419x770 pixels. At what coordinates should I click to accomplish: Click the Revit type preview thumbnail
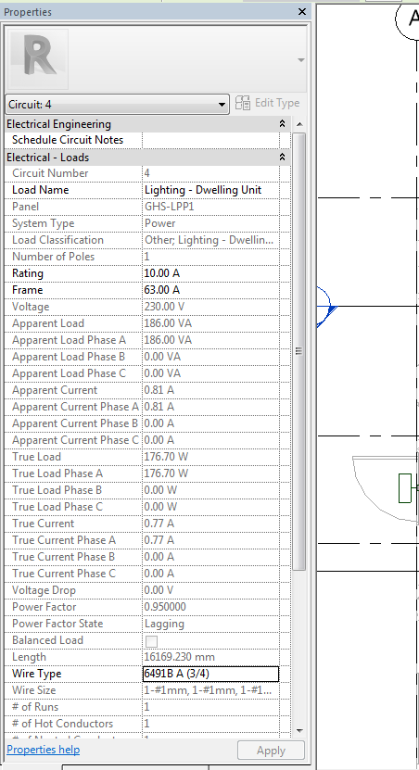39,59
